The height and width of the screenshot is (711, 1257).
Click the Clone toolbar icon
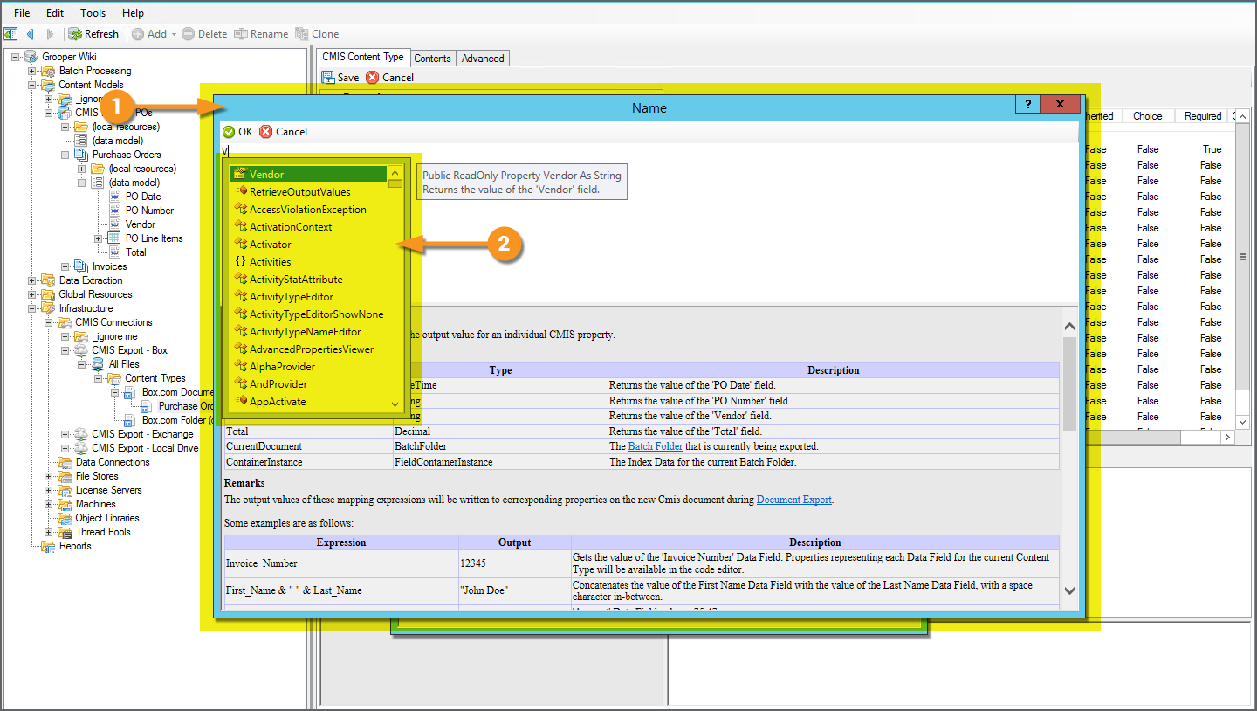(302, 34)
